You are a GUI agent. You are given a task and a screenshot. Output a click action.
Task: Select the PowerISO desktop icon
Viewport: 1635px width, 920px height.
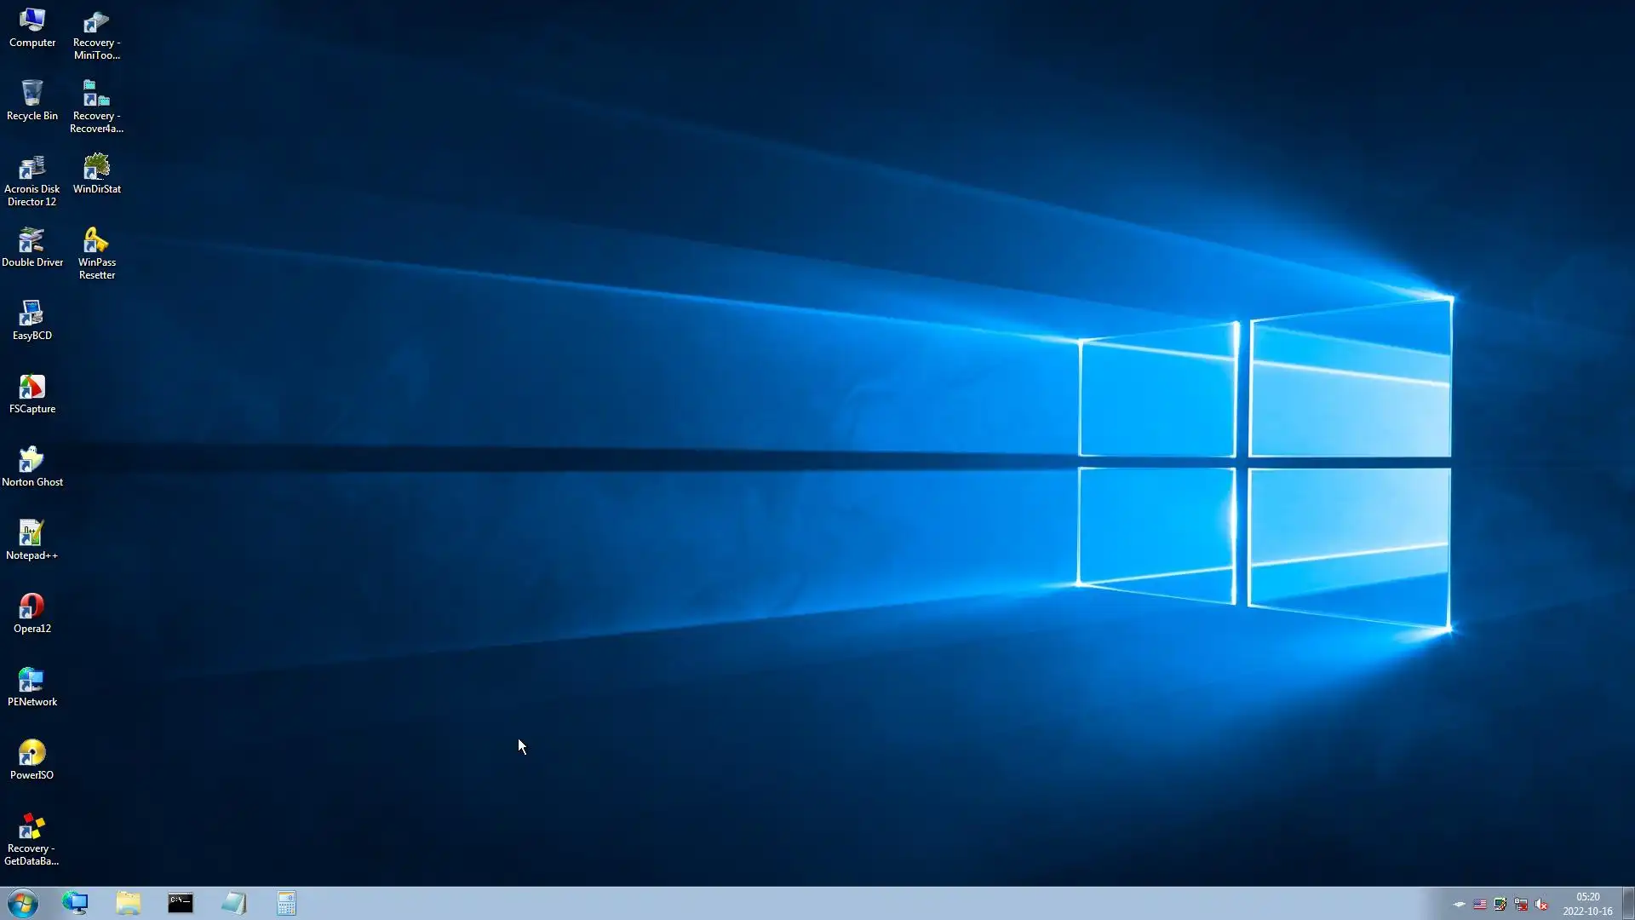click(32, 760)
